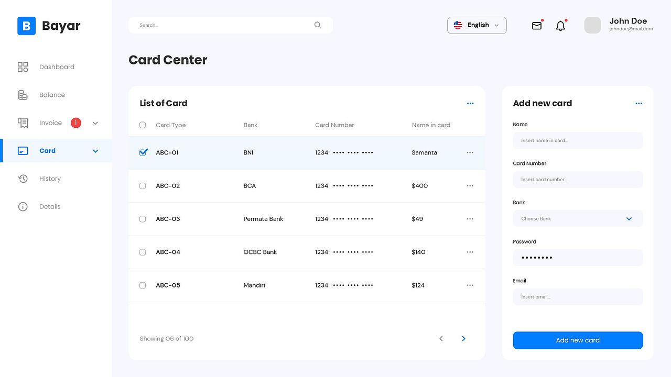Click the mail envelope icon
This screenshot has height=377, width=671.
click(x=536, y=26)
